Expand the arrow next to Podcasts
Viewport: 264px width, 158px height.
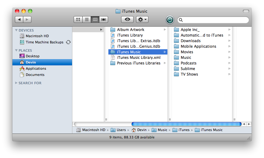[229, 63]
